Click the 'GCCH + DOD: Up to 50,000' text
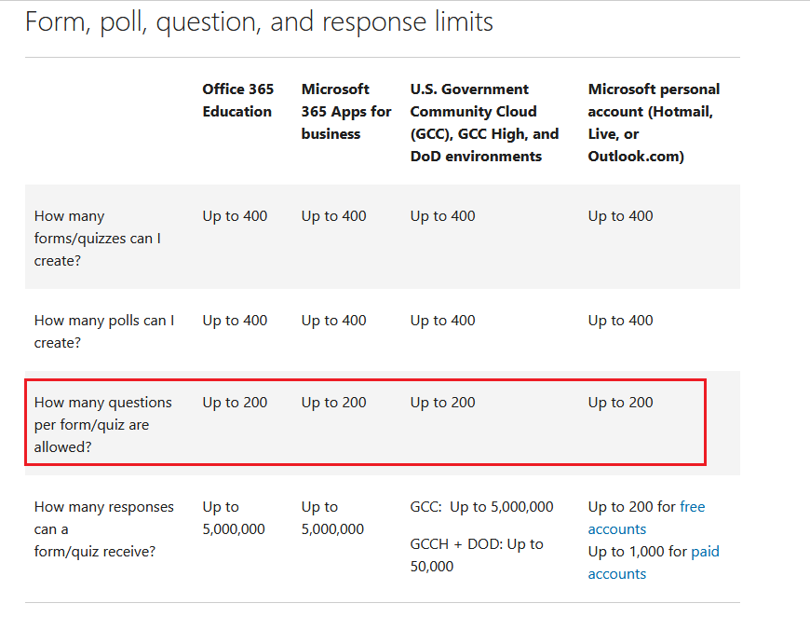 tap(476, 555)
